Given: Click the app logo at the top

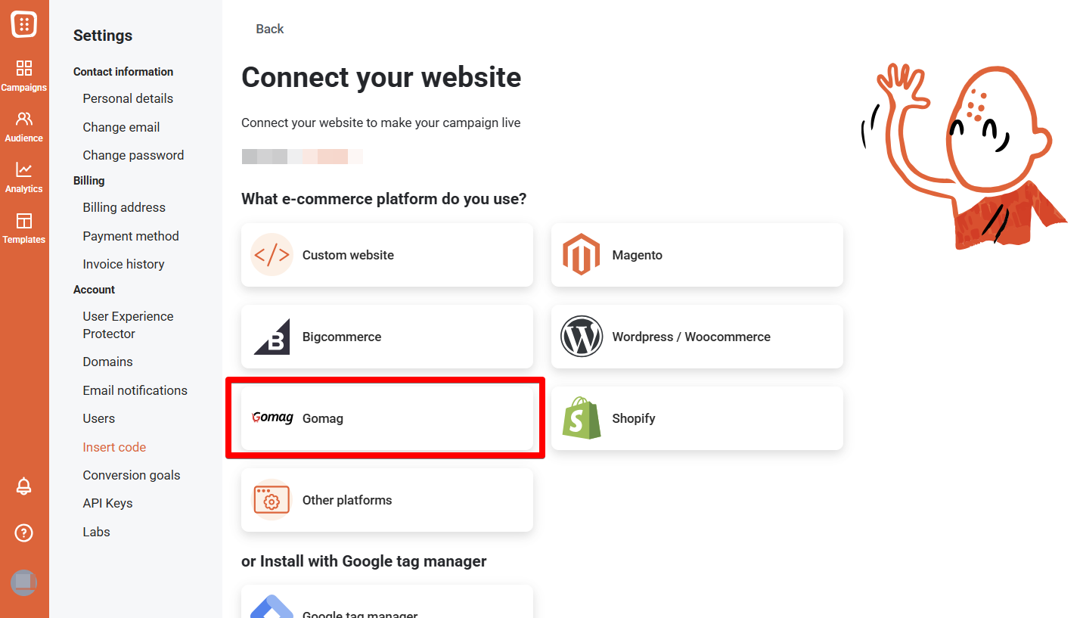Looking at the screenshot, I should click(25, 23).
